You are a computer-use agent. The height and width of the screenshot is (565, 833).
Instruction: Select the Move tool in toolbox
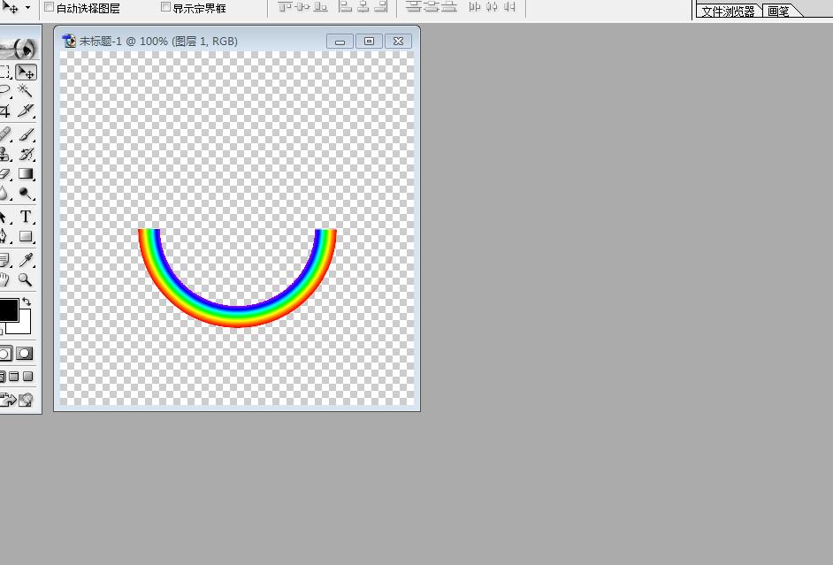(26, 72)
